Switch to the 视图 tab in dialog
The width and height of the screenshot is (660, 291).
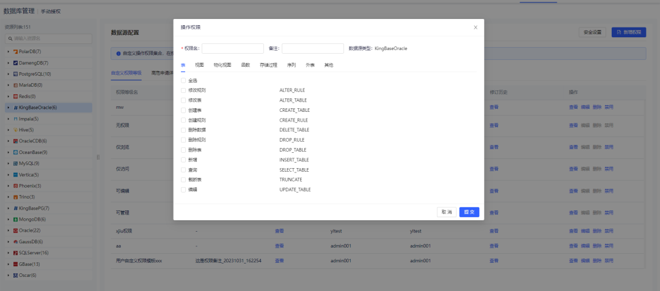point(199,65)
